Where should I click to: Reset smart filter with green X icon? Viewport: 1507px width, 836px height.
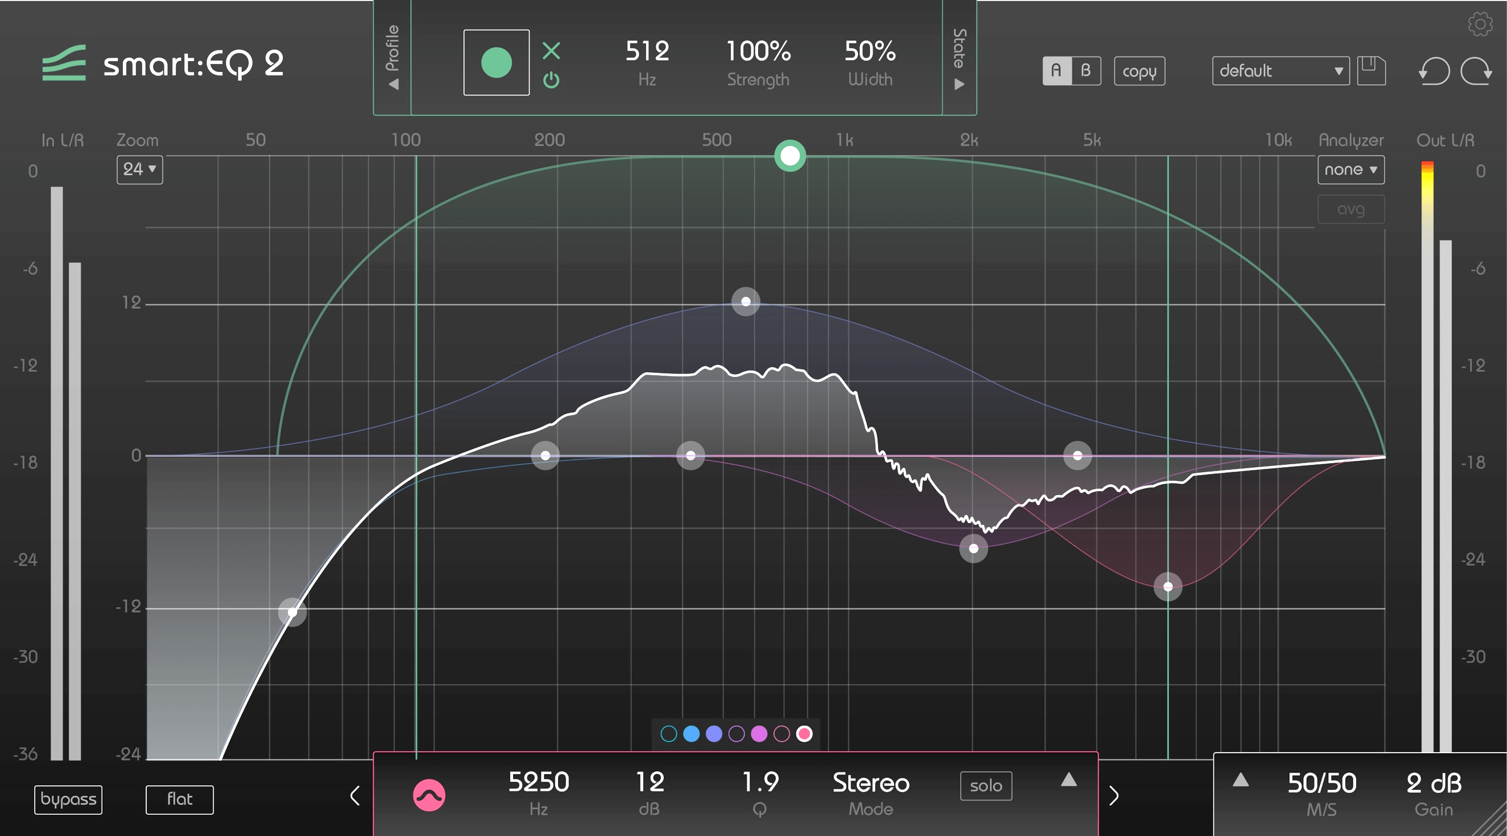click(x=551, y=51)
